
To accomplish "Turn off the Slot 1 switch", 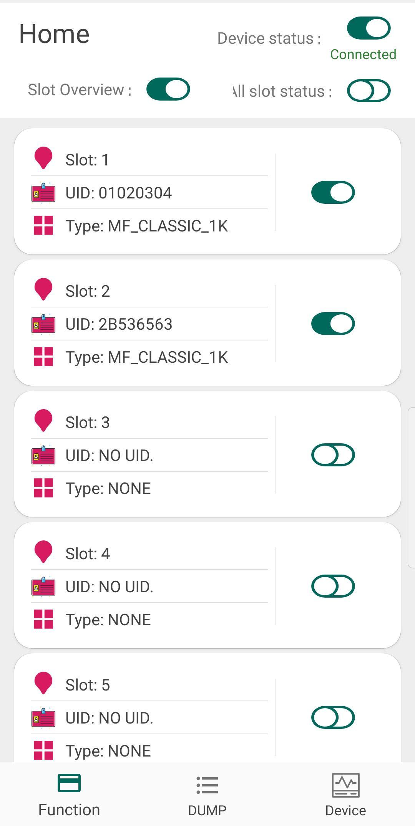I will (333, 192).
